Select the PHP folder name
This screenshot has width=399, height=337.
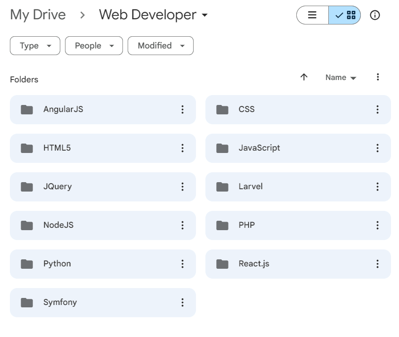(x=247, y=225)
